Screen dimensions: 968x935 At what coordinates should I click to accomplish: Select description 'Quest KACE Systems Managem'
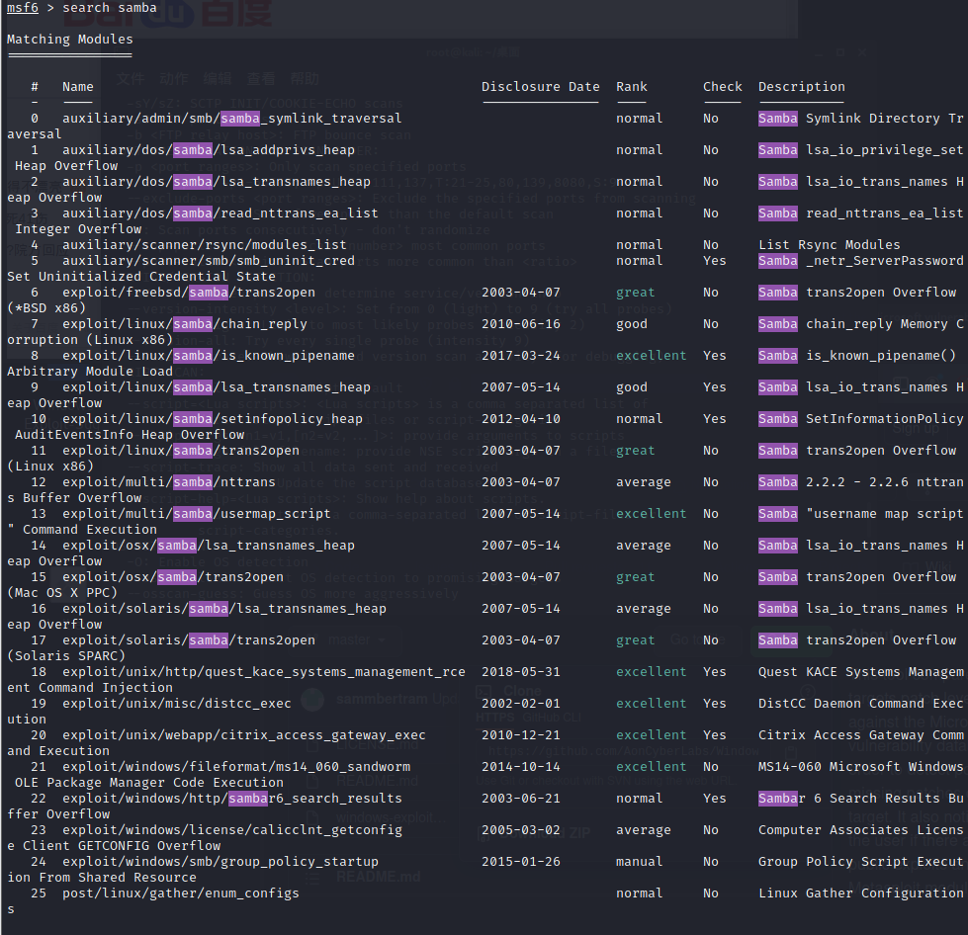click(860, 672)
